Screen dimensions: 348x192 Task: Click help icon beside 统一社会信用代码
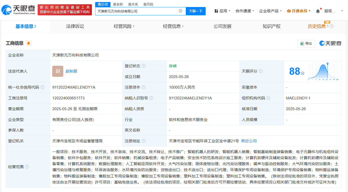(42, 87)
